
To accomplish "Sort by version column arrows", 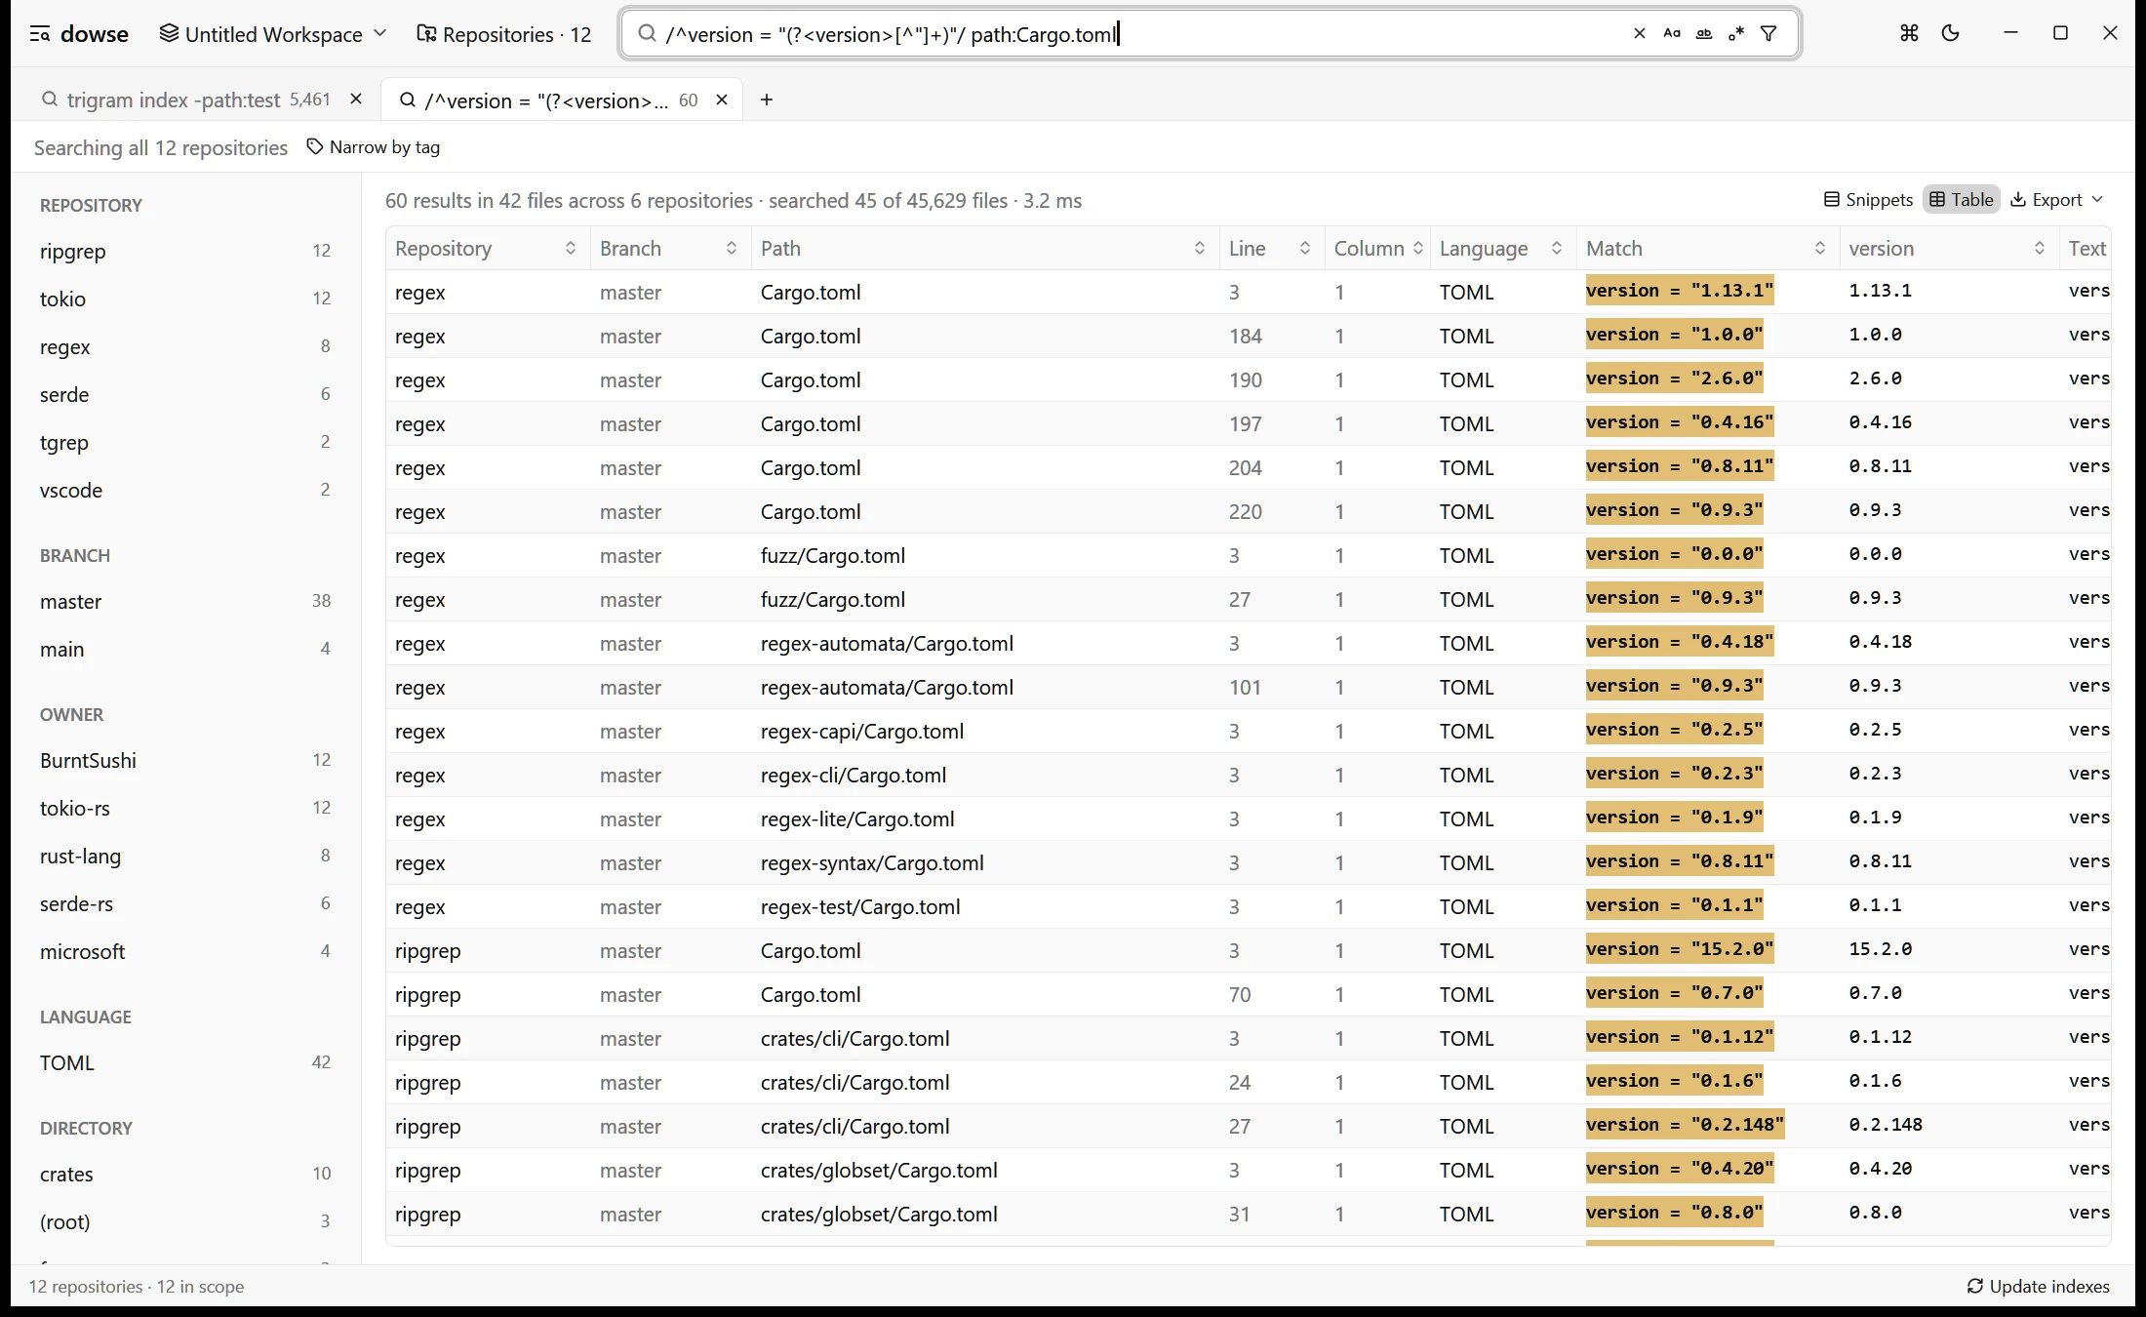I will point(2040,249).
